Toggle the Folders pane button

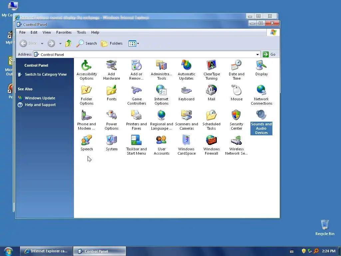(112, 43)
